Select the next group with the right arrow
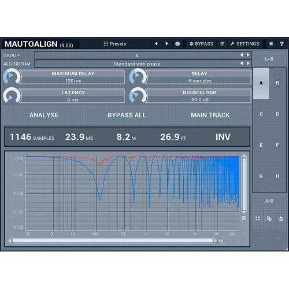The image size is (289, 289). coord(248,55)
